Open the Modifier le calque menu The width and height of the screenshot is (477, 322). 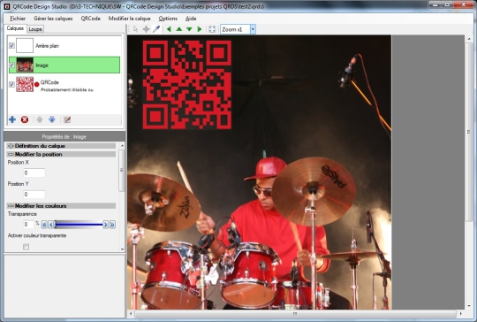[x=130, y=19]
